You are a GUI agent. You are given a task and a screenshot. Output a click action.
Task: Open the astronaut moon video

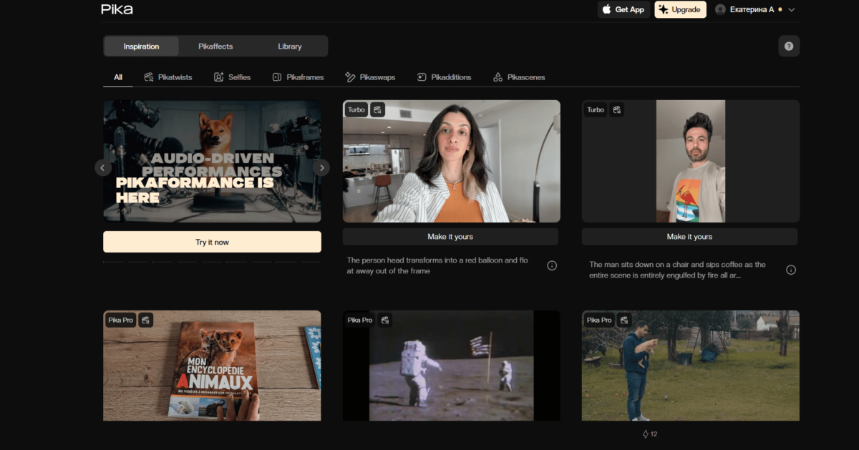point(451,366)
